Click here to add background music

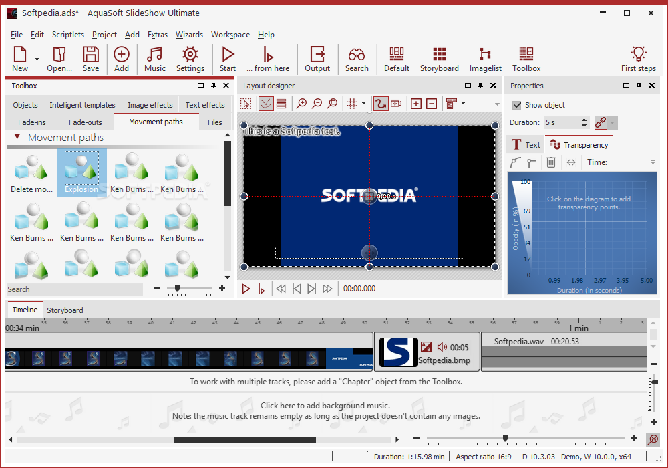coord(325,405)
